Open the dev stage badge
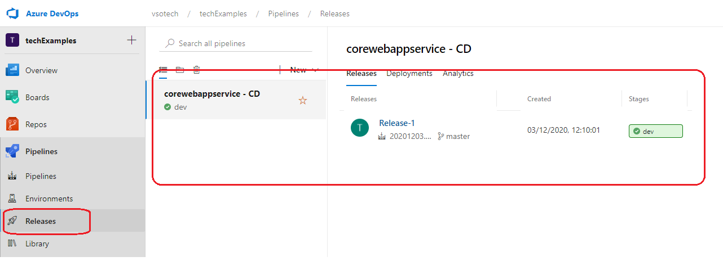This screenshot has width=723, height=261. tap(656, 131)
